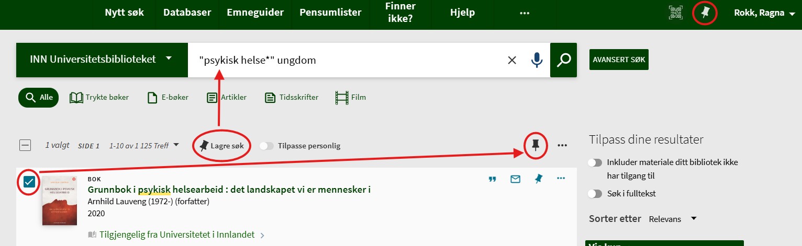Click the Tilpass dine resultater heading

pyautogui.click(x=646, y=139)
